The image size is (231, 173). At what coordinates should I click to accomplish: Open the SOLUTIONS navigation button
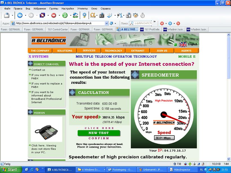(65, 51)
